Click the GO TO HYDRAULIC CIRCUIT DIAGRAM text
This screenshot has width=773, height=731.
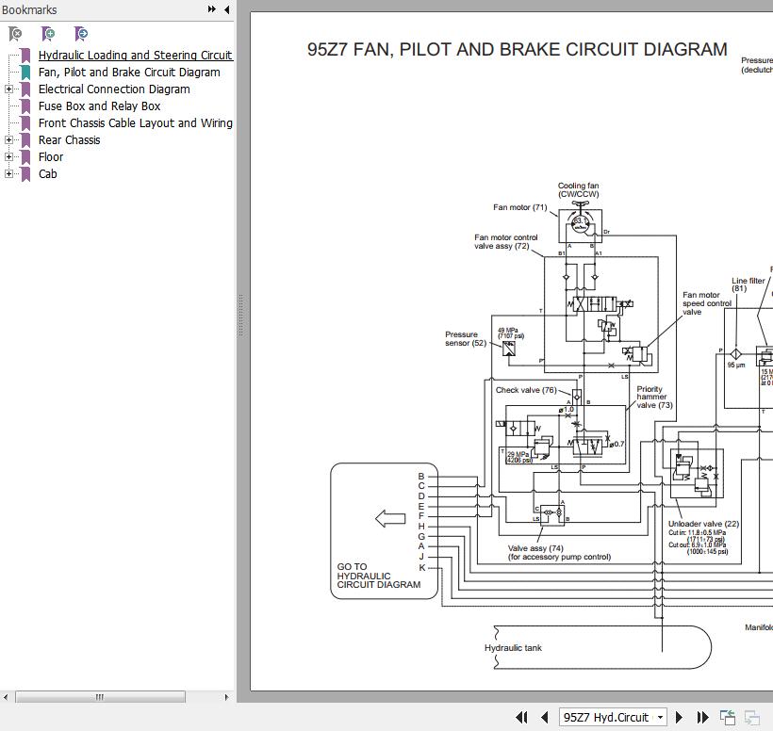tap(379, 576)
